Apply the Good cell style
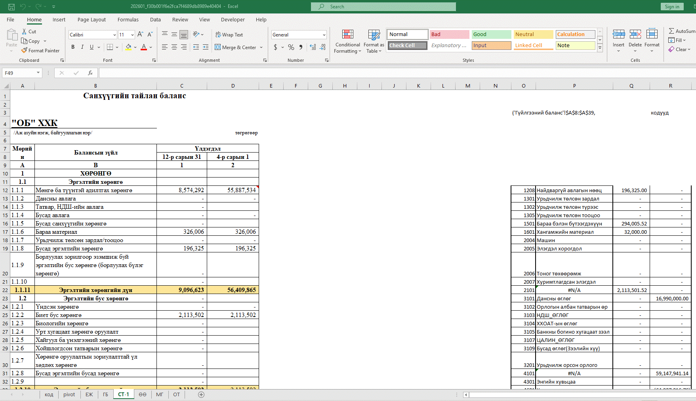696x401 pixels. (x=491, y=34)
